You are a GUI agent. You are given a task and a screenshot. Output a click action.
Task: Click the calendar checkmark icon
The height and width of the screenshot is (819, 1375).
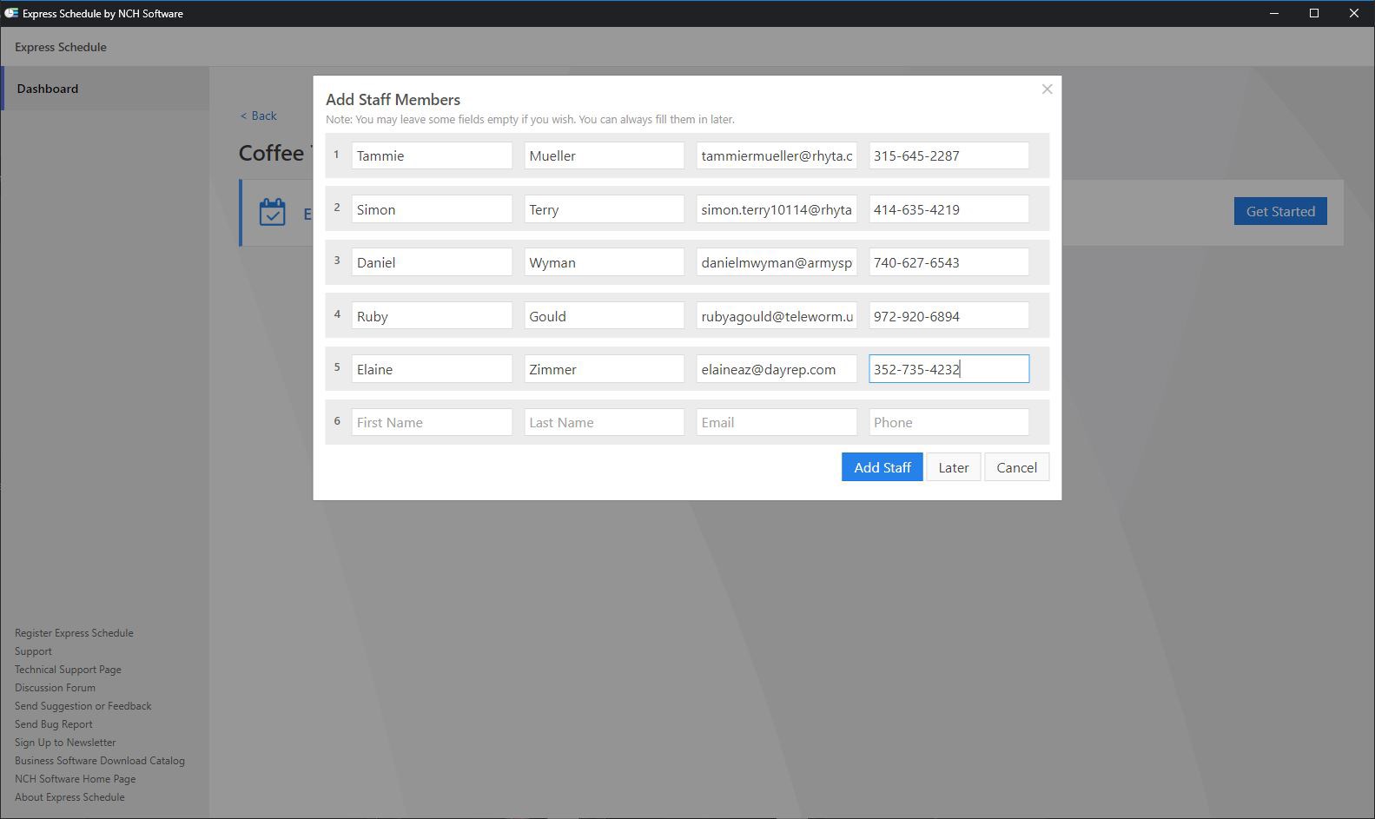272,212
